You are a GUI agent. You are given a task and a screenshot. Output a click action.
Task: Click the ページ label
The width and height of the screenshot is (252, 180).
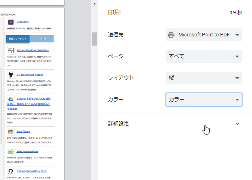coord(116,56)
